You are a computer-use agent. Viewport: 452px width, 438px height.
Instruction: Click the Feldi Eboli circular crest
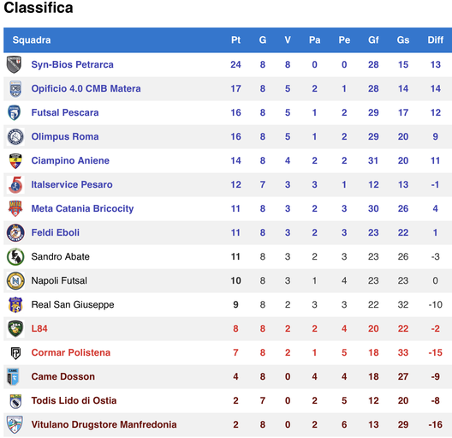coord(15,232)
